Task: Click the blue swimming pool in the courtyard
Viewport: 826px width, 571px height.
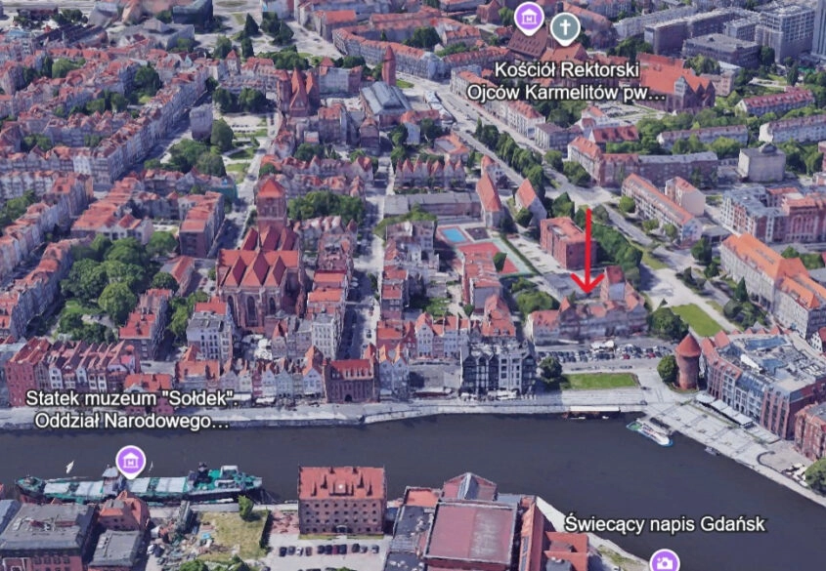Action: (456, 235)
